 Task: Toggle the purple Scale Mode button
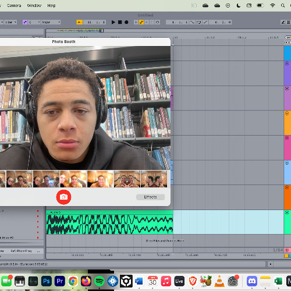25,22
